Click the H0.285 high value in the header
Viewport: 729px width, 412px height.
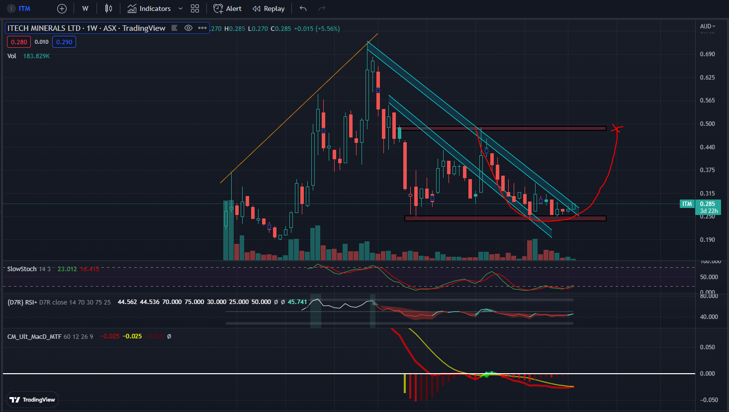tap(235, 28)
